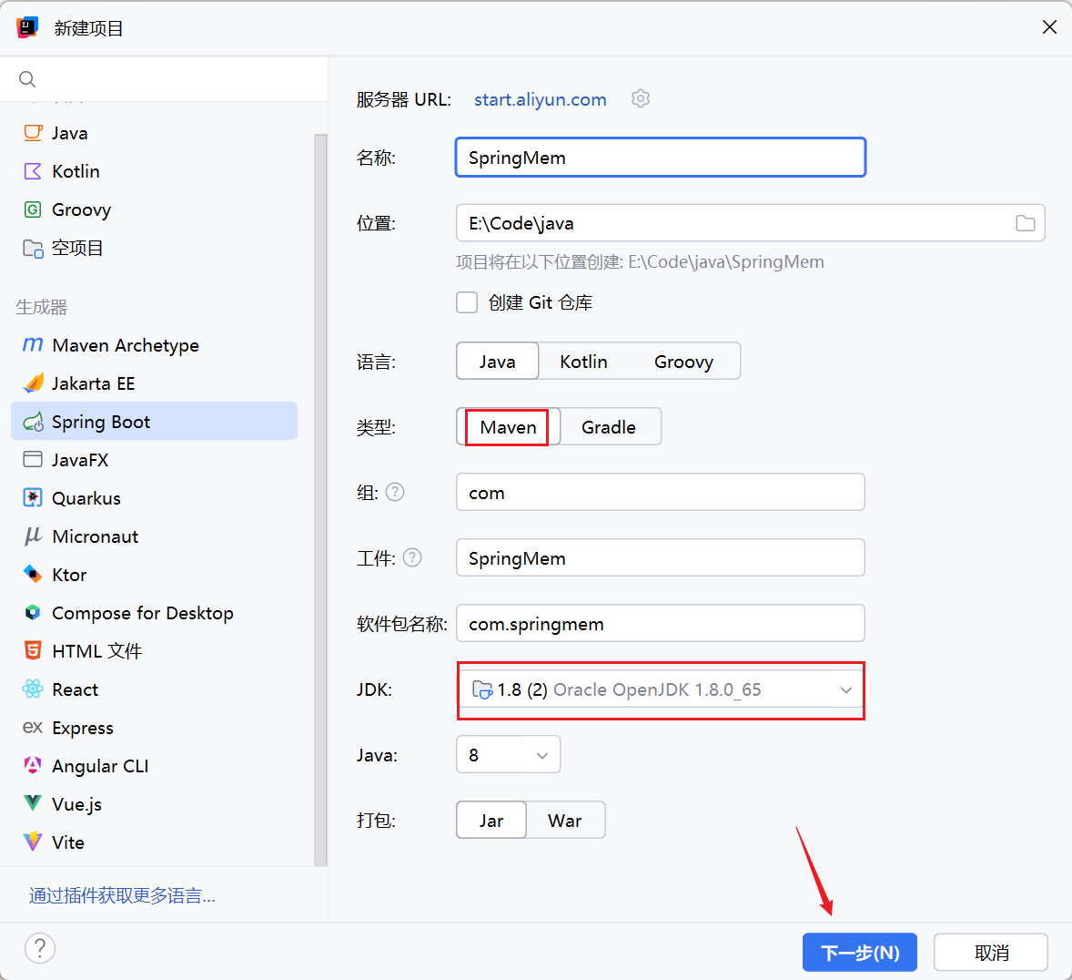Select the Quarkus generator row
1072x980 pixels.
(x=155, y=498)
